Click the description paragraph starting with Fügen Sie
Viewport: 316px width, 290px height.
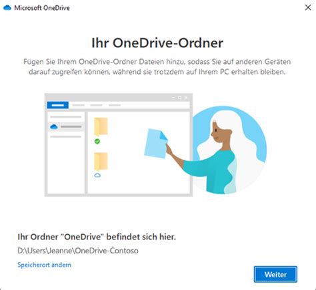[157, 67]
